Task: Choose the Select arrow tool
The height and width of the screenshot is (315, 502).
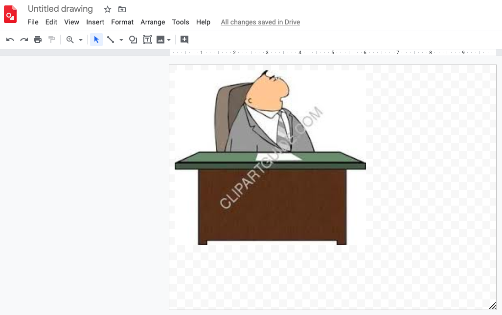Action: 96,40
